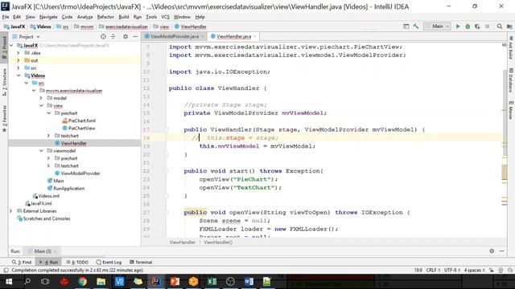Open the Main run configuration dropdown
The image size is (515, 289).
[438, 26]
